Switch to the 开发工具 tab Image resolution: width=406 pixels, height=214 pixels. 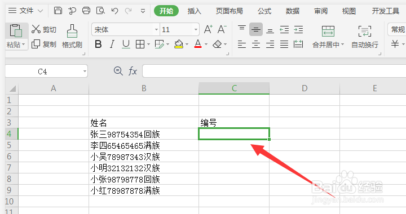386,11
